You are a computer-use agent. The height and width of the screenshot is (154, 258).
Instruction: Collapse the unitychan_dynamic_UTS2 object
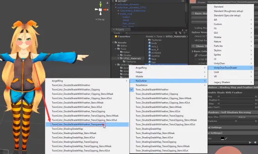pyautogui.click(x=116, y=7)
